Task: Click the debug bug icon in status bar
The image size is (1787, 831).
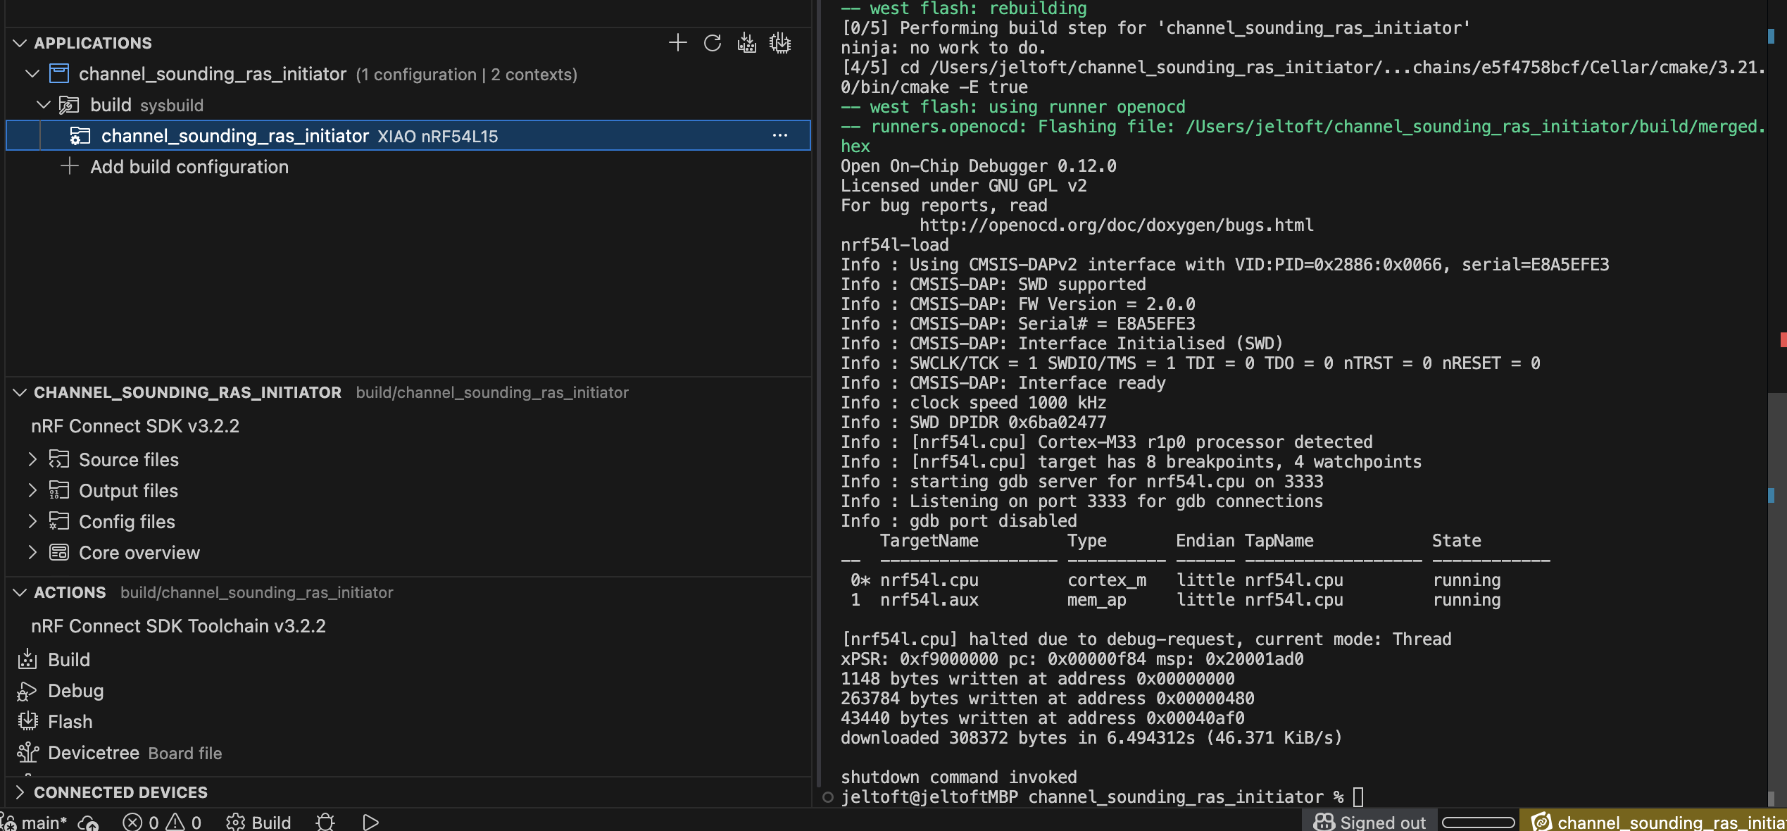Action: click(325, 822)
